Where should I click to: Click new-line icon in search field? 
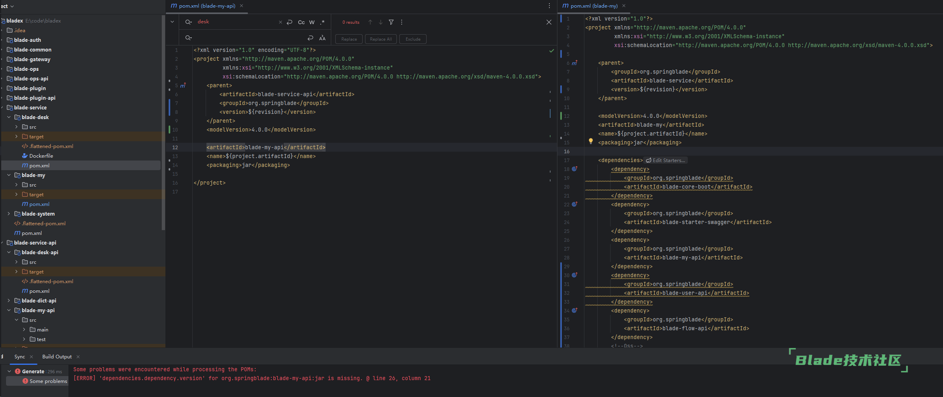290,22
